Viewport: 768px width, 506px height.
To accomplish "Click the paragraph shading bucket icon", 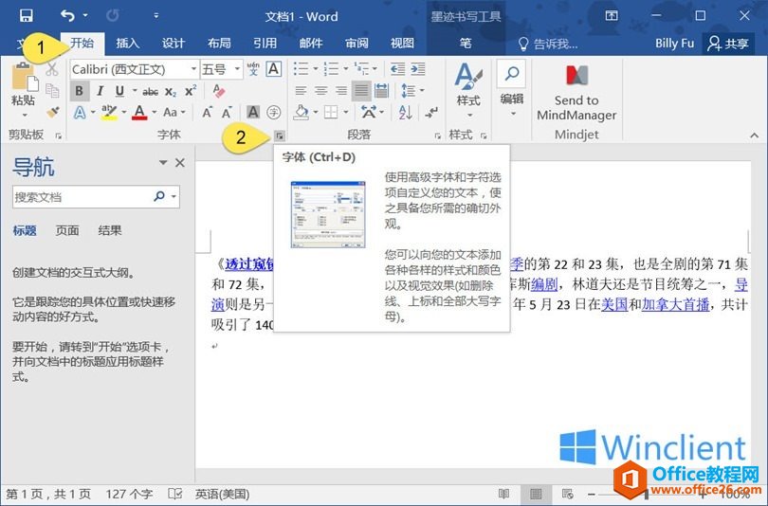I will coord(301,113).
